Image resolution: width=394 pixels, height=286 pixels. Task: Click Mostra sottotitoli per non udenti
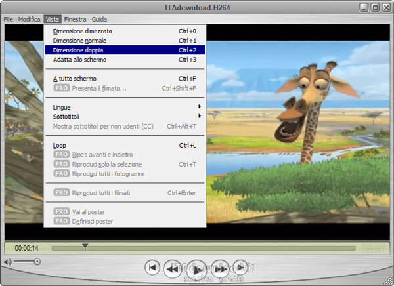point(125,127)
